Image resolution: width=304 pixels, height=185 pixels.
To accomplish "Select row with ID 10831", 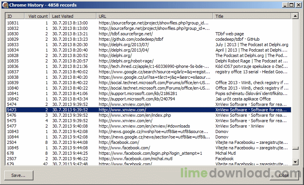I will (x=149, y=23).
